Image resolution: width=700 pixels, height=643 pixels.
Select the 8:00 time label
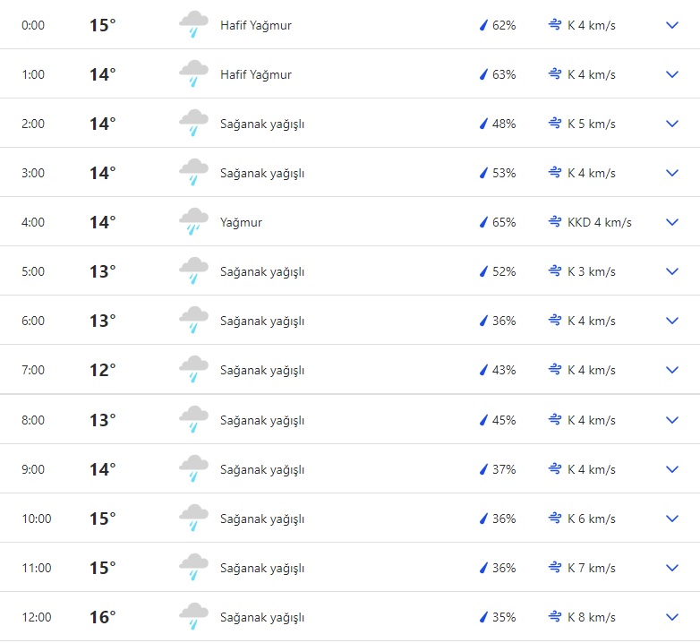tap(33, 420)
